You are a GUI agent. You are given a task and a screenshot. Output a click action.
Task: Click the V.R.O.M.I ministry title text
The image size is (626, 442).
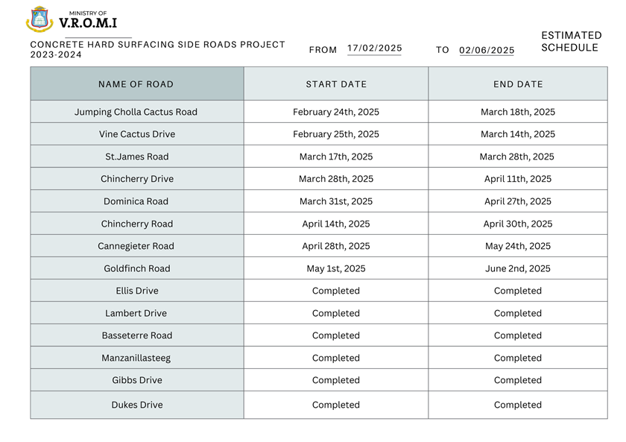click(x=88, y=23)
